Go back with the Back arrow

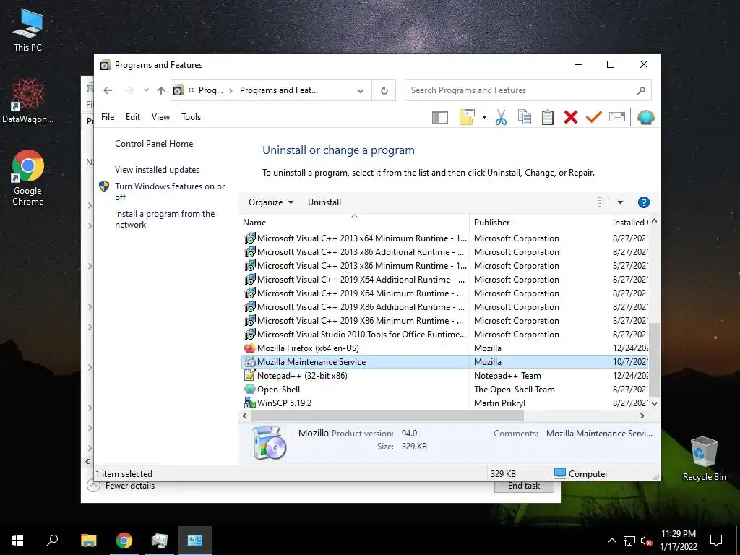[108, 90]
